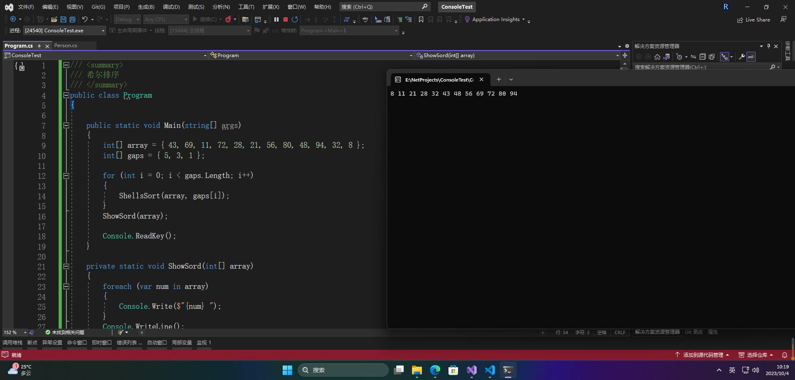Split the editor with the splitter icon
795x380 pixels.
tap(625, 55)
